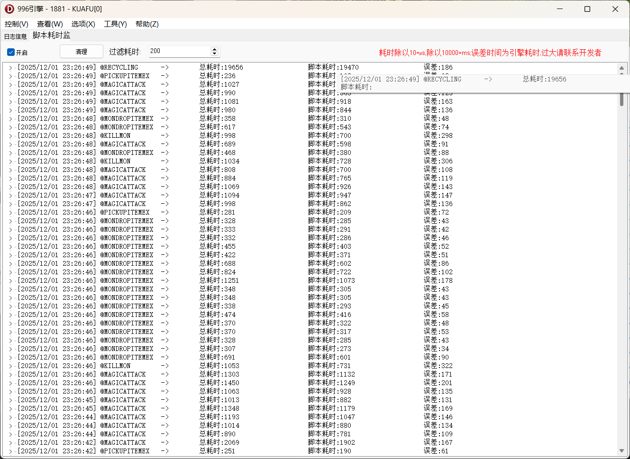Switch to the 日志信息 tab
This screenshot has height=459, width=630.
pos(16,36)
